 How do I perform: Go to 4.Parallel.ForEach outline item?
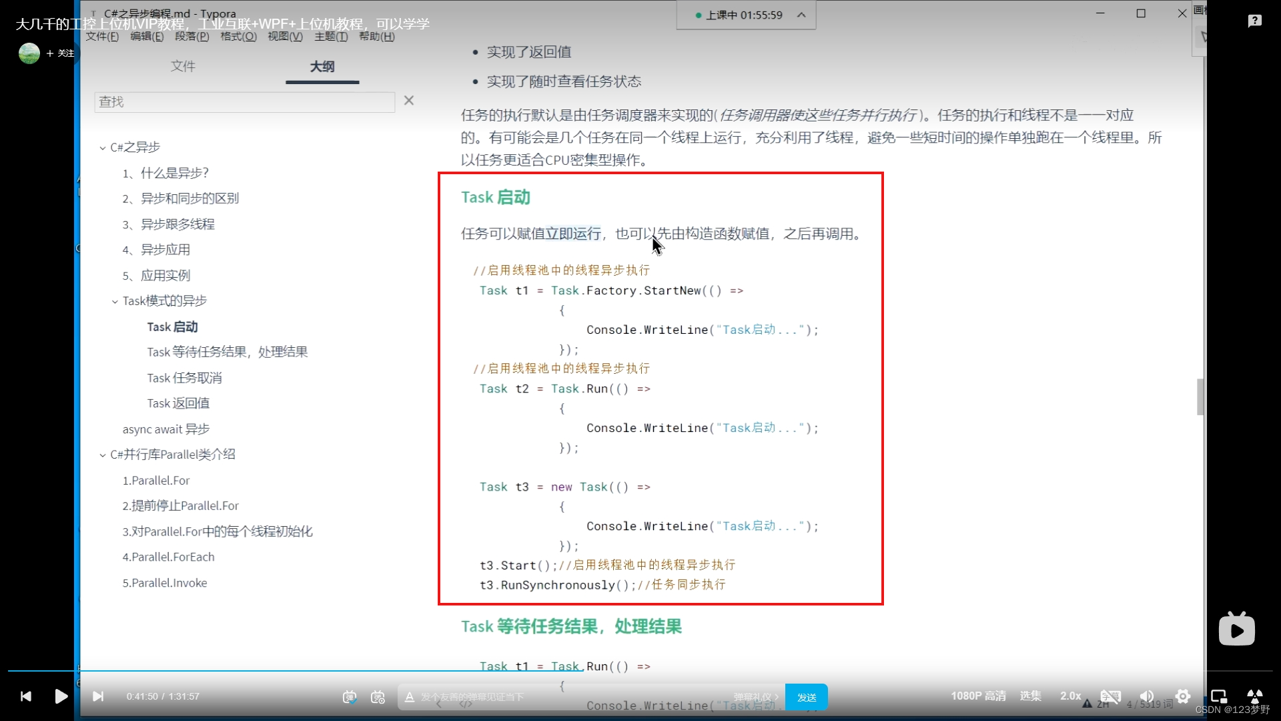[x=168, y=557]
